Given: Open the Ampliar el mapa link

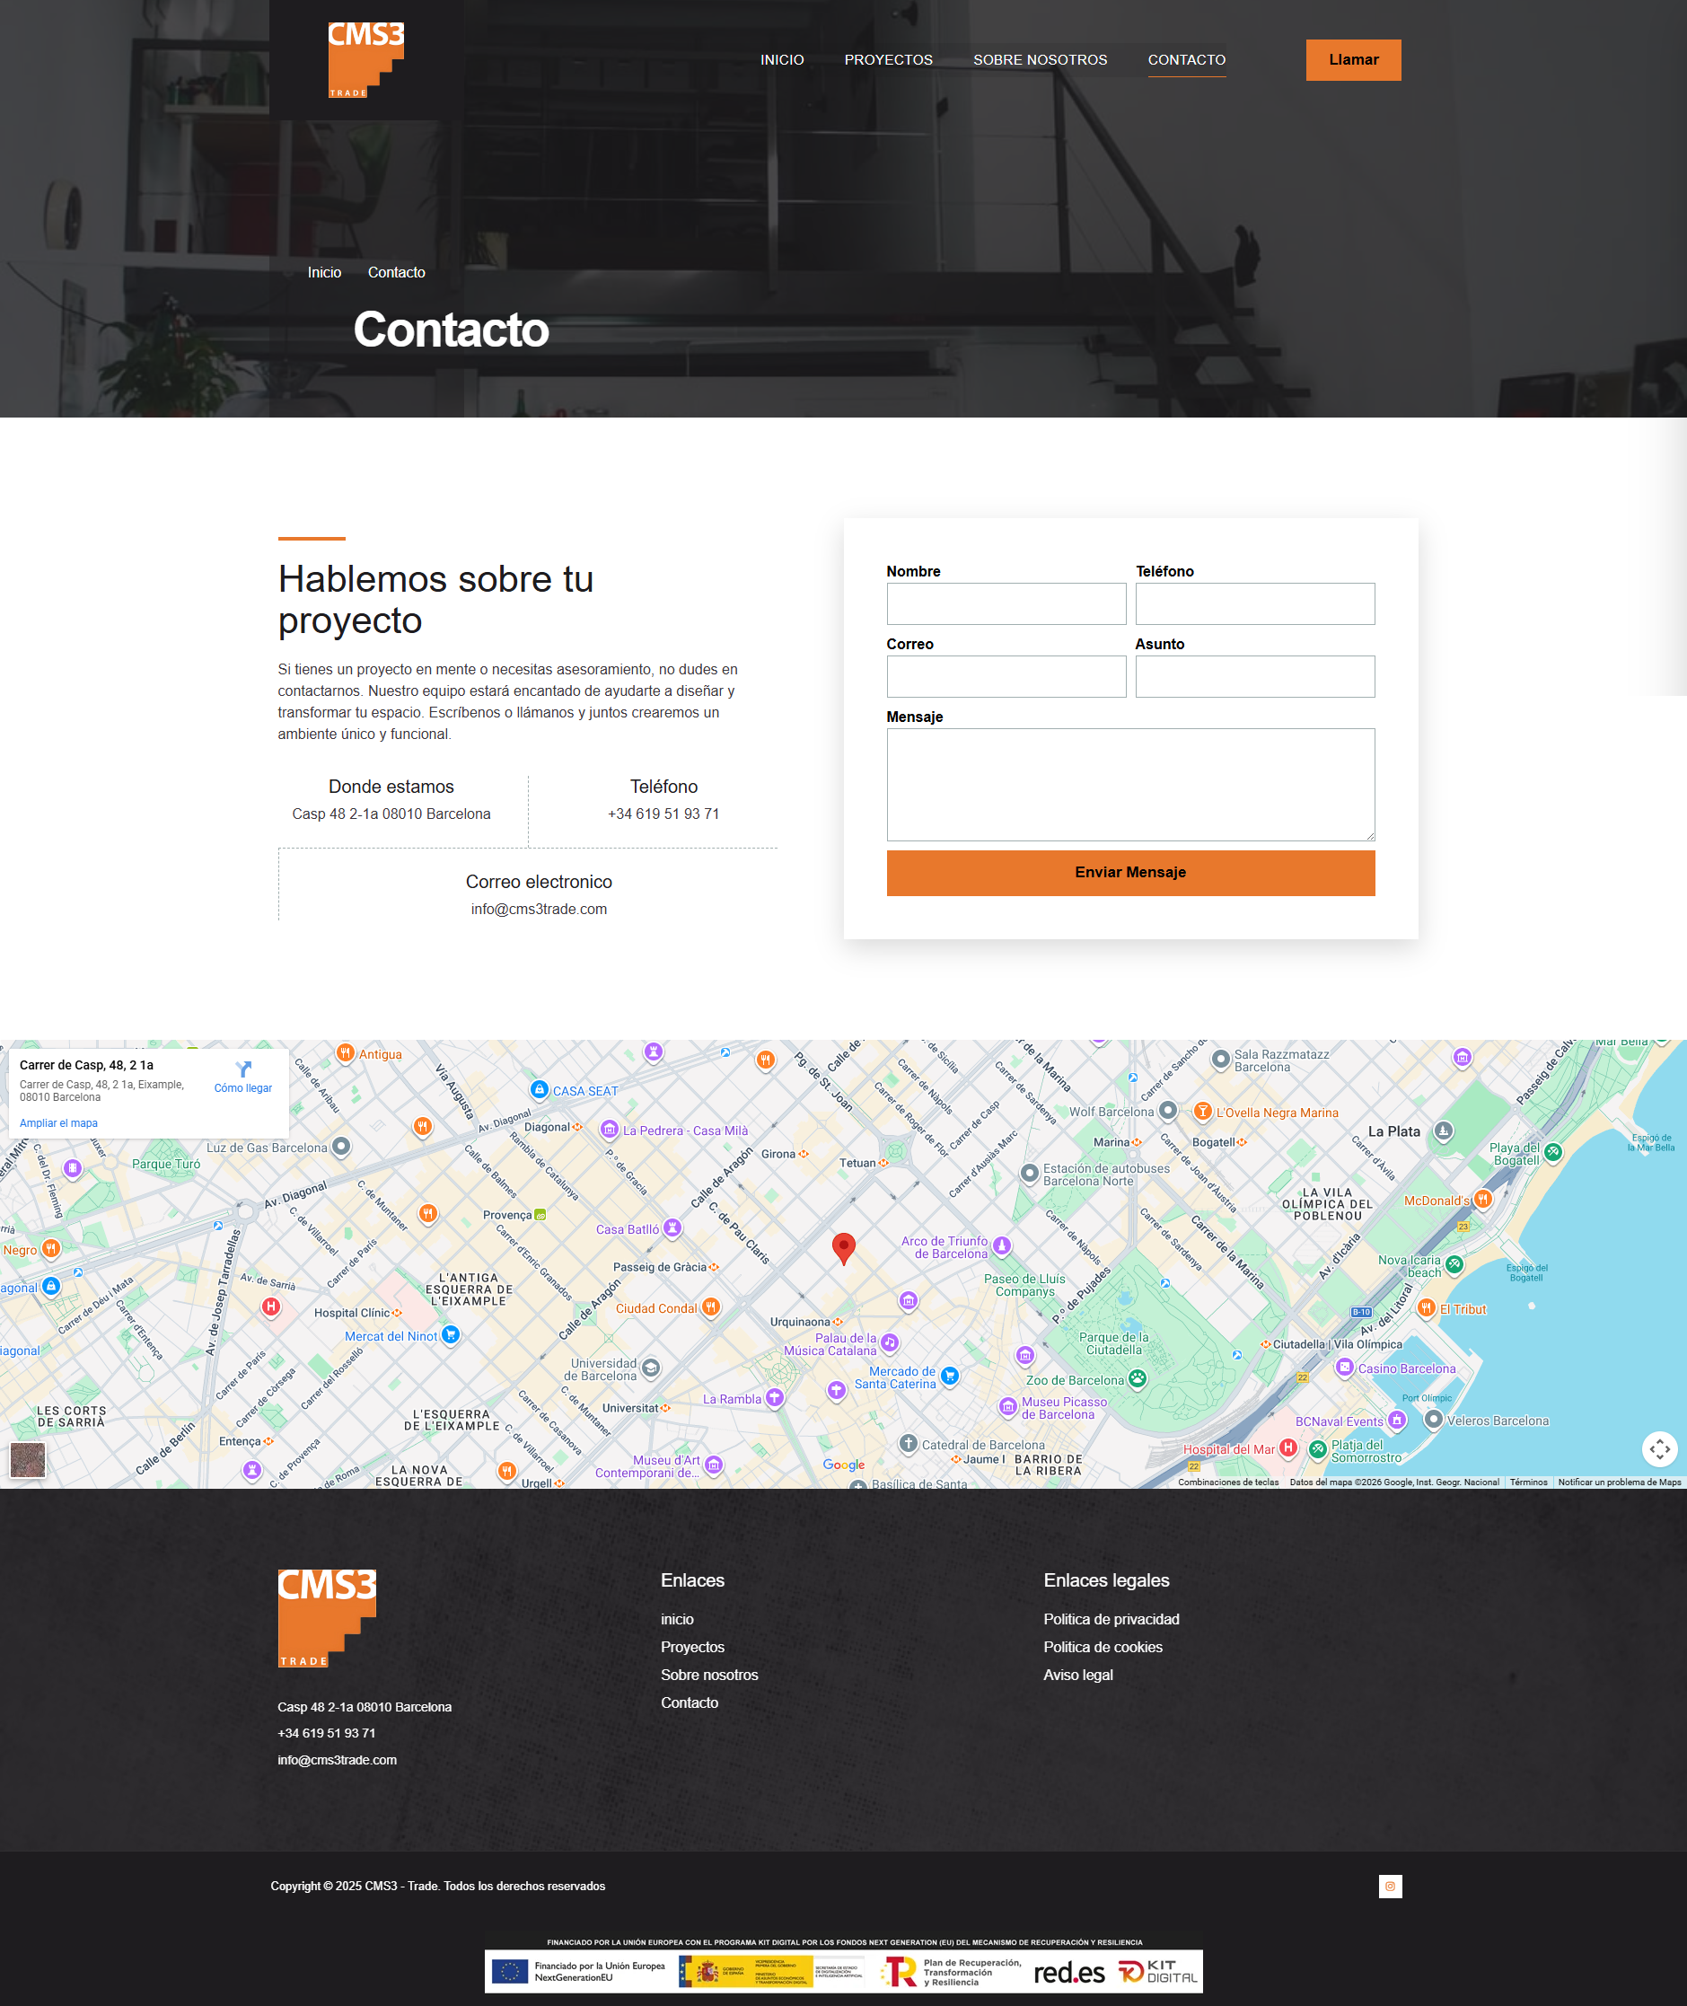Looking at the screenshot, I should [x=58, y=1123].
